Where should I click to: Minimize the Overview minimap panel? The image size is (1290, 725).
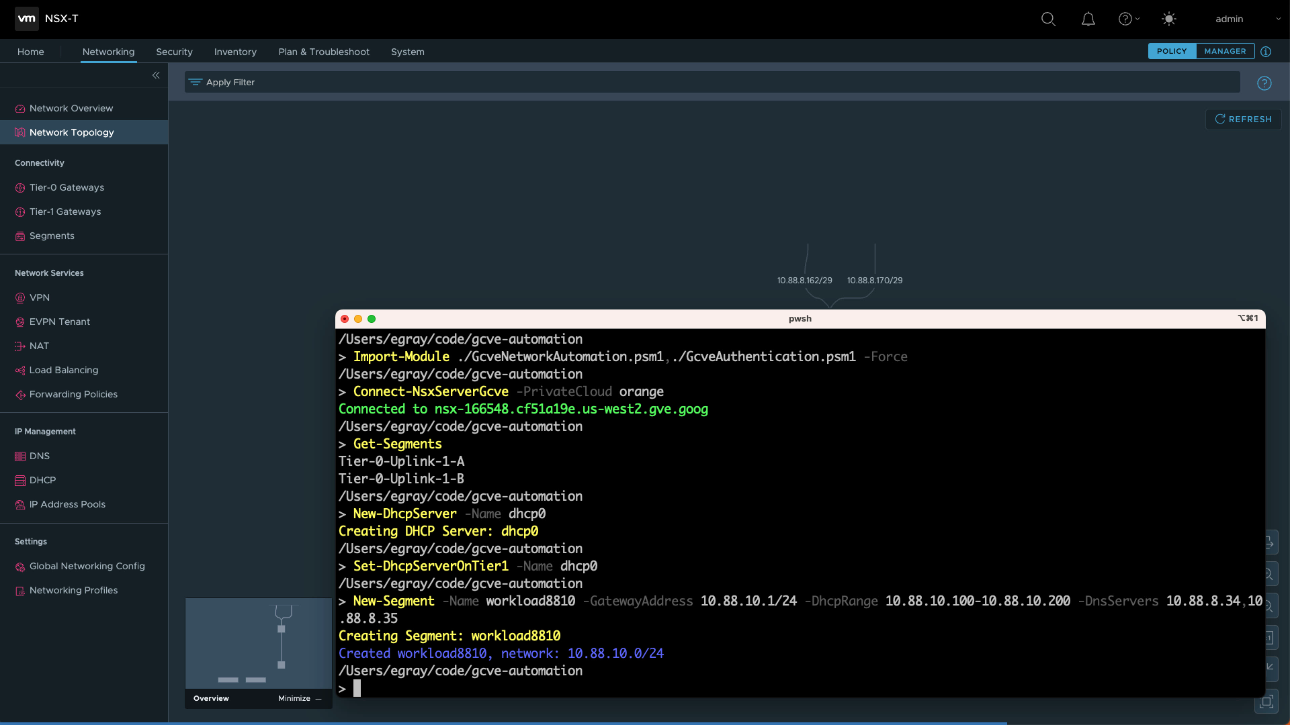(300, 698)
